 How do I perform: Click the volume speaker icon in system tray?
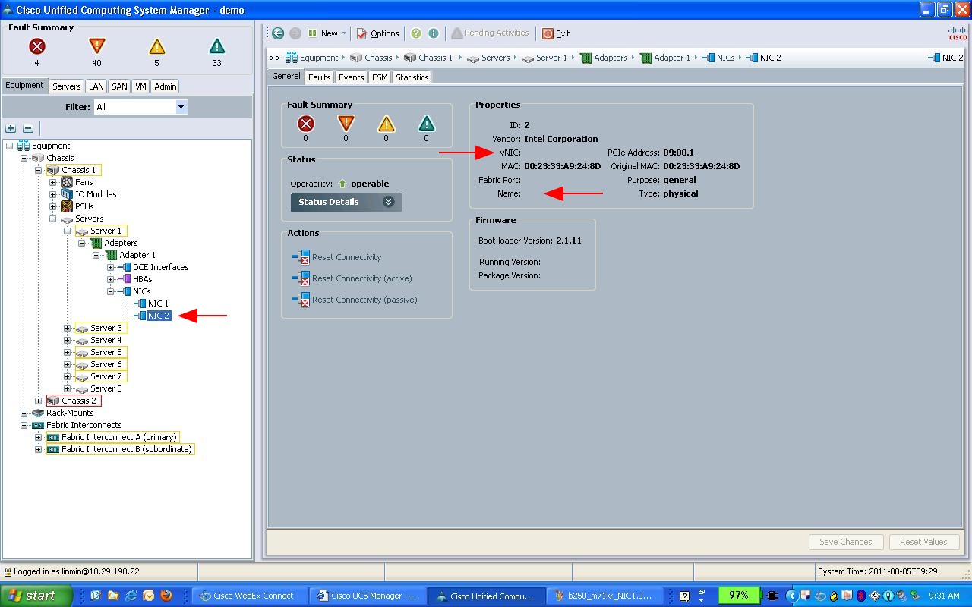click(901, 596)
